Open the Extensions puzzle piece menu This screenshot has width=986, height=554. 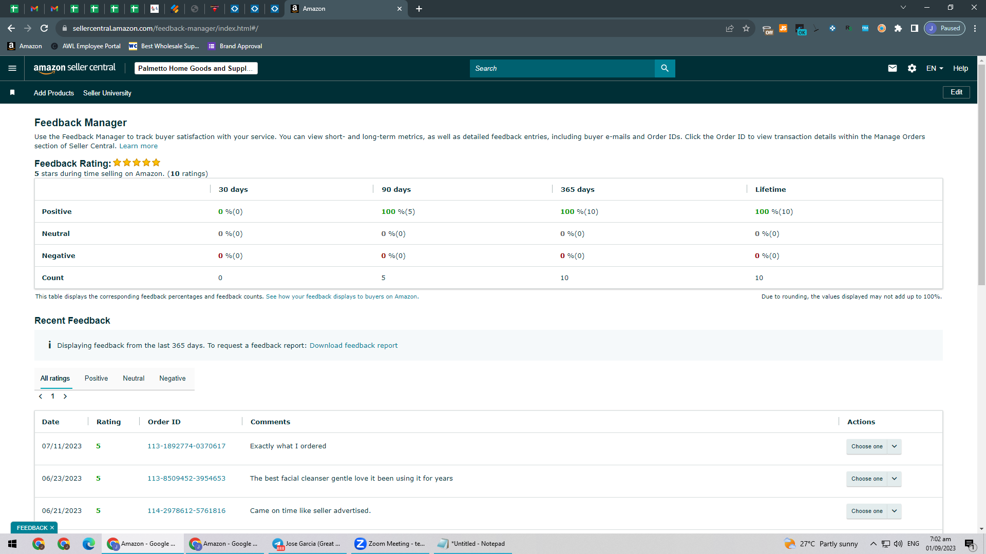click(x=898, y=28)
